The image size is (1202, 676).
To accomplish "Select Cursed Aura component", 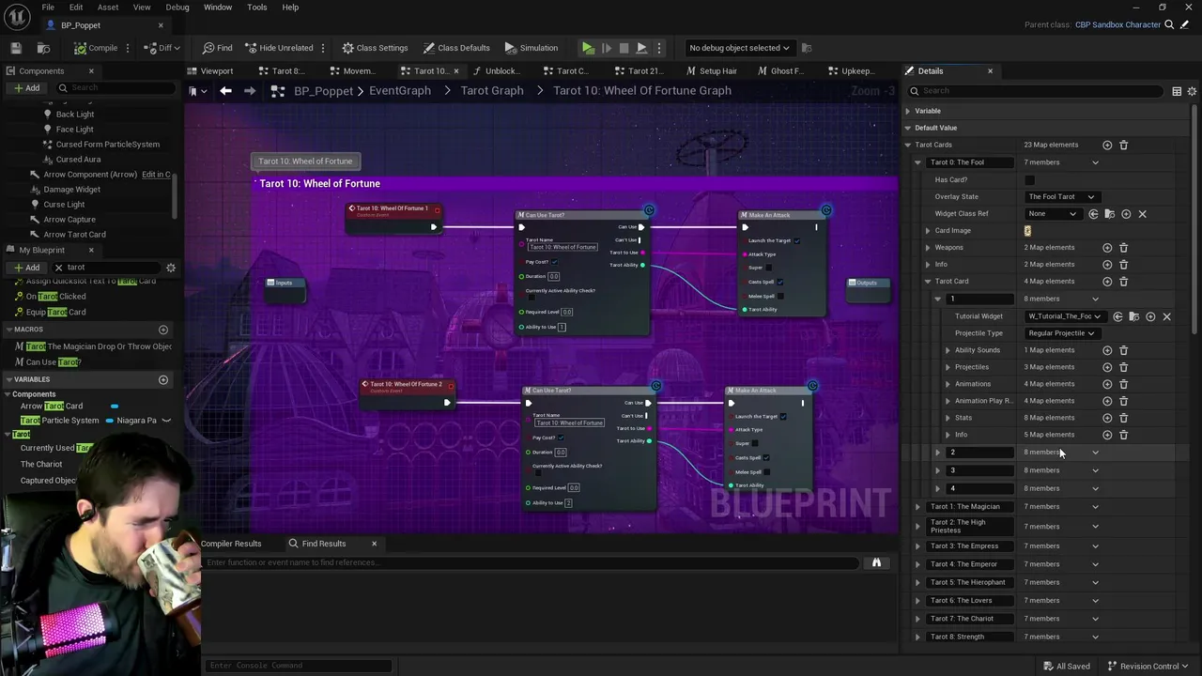I will pos(78,160).
